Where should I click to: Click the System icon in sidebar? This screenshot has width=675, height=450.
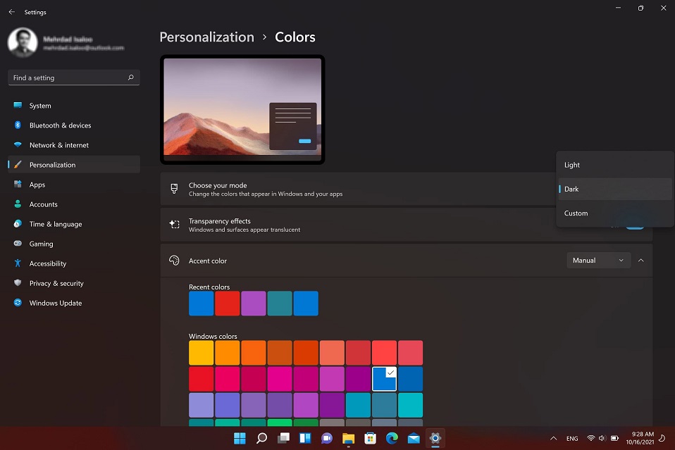coord(18,106)
